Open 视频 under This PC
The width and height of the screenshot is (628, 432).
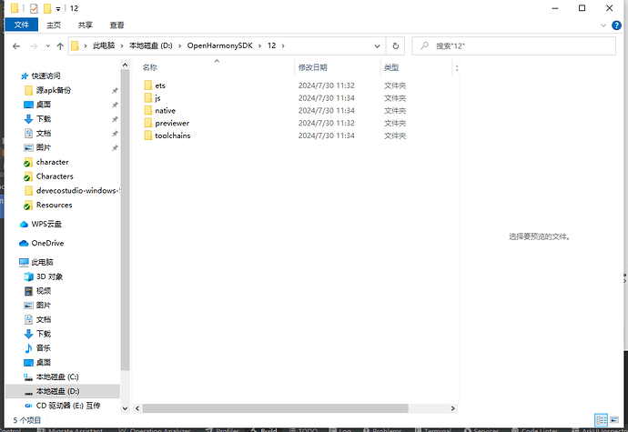click(x=44, y=291)
